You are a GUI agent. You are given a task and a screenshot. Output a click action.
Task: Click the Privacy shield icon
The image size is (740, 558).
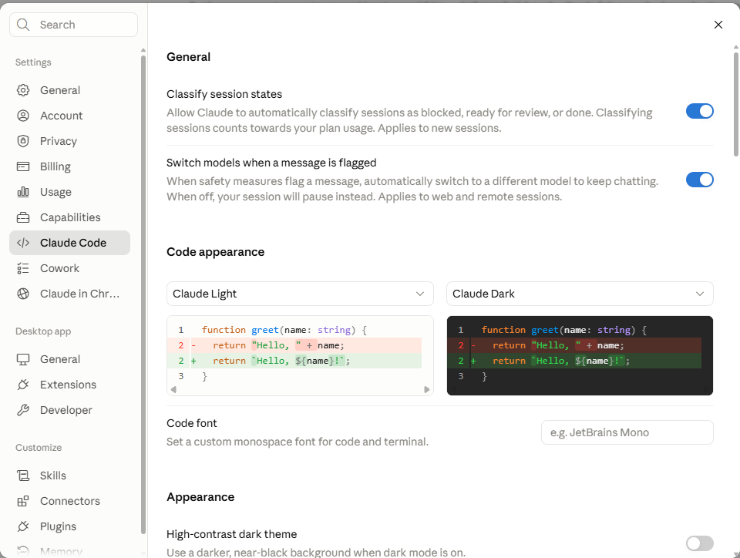(23, 141)
